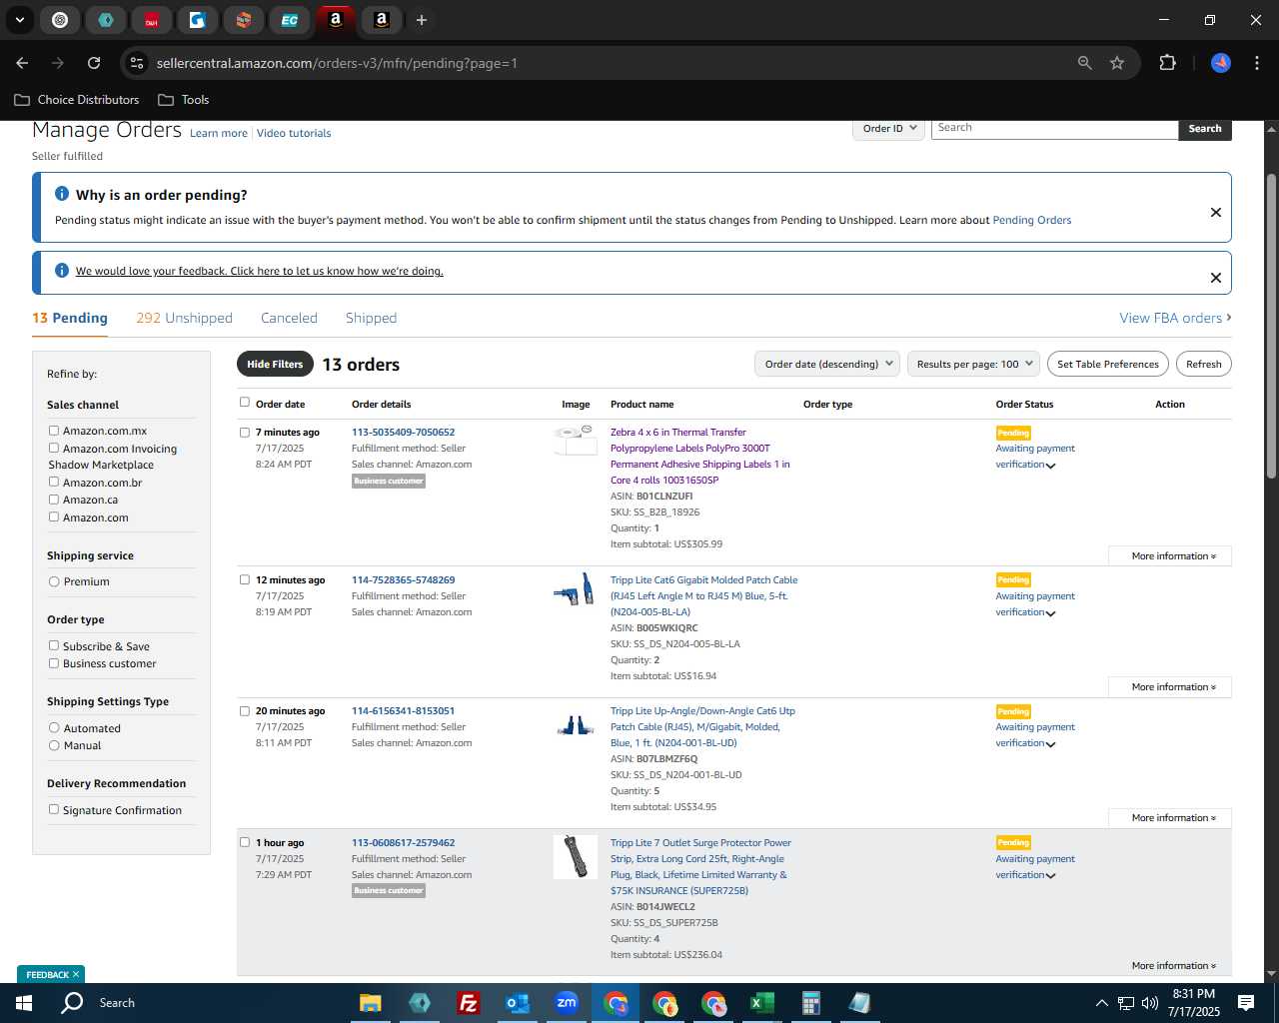Click the surge protector product thumbnail
This screenshot has width=1279, height=1023.
(x=576, y=857)
